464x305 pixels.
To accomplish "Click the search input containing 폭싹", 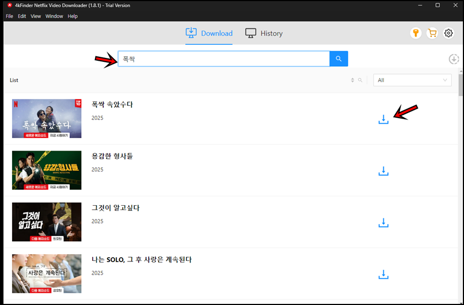I will pos(224,59).
